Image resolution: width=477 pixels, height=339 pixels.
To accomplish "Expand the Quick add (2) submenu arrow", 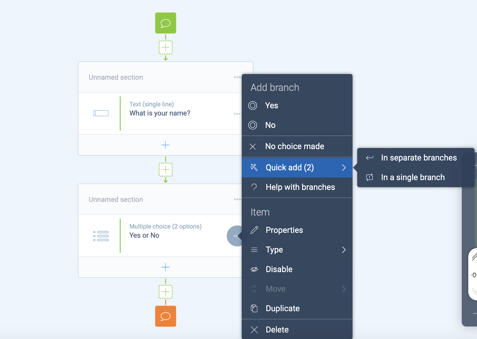I will (344, 167).
